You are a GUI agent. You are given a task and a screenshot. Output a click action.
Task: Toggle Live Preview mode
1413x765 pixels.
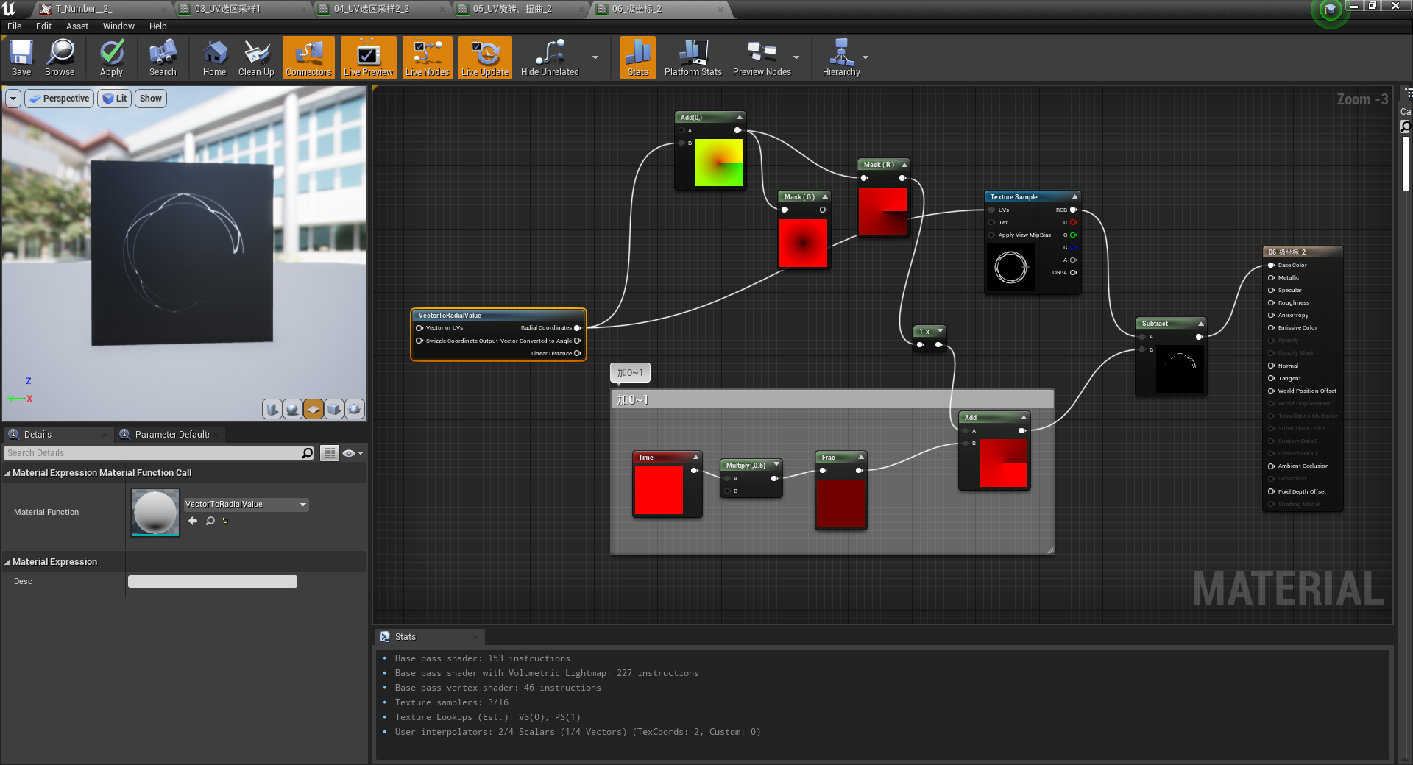pos(367,57)
